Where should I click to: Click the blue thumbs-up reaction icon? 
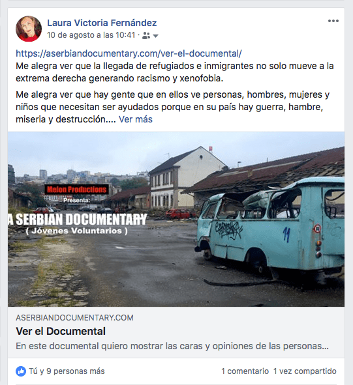21,371
